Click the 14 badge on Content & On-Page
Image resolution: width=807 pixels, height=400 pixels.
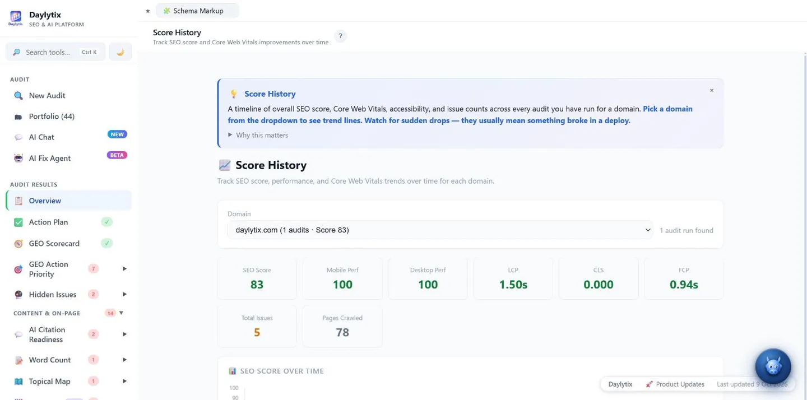(110, 313)
